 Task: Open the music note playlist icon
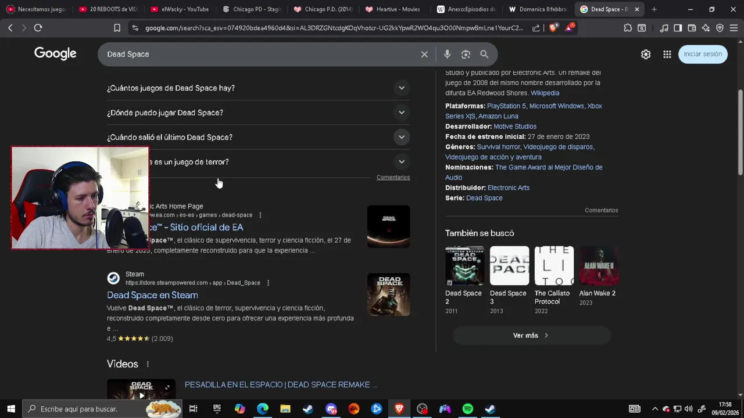pyautogui.click(x=664, y=28)
